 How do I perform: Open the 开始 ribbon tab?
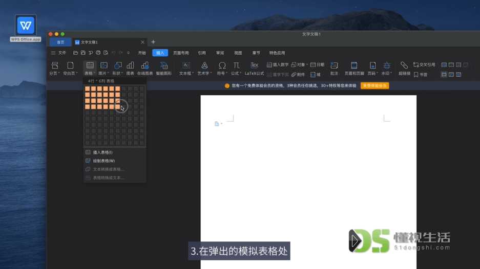[x=142, y=53]
